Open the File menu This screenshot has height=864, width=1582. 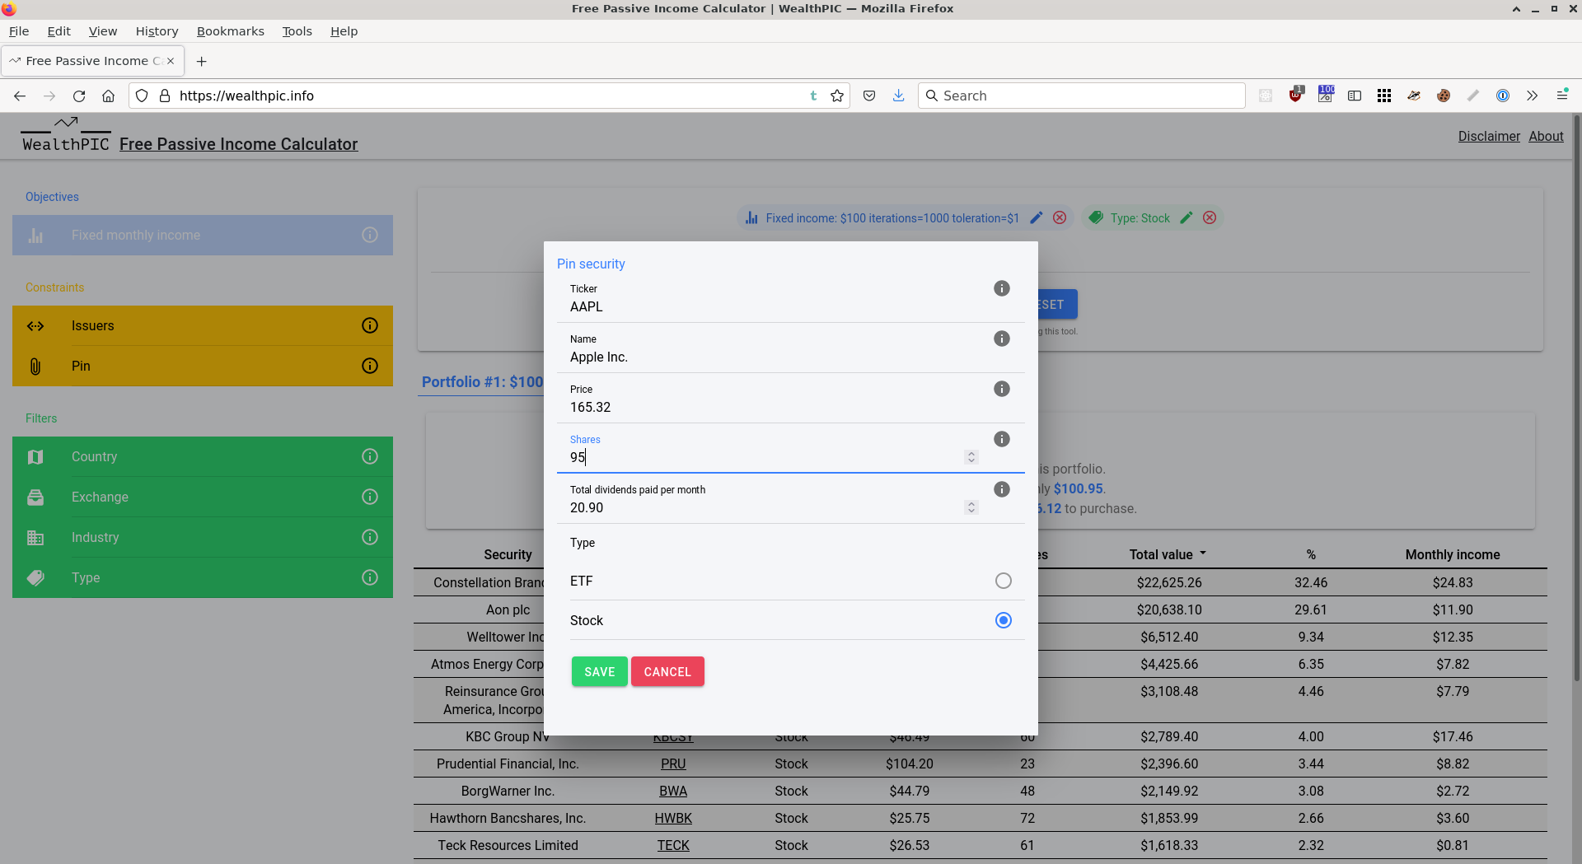pos(19,31)
